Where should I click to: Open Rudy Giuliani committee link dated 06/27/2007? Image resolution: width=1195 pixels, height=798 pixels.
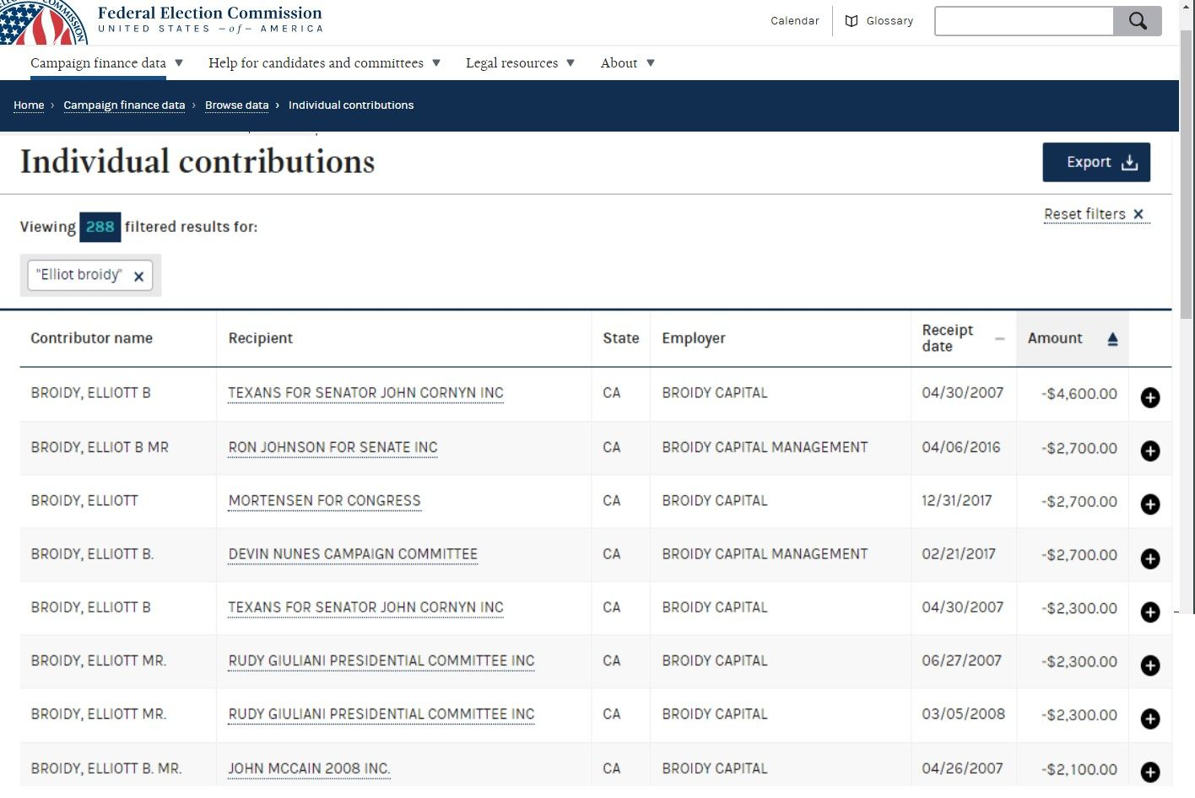[x=381, y=661]
